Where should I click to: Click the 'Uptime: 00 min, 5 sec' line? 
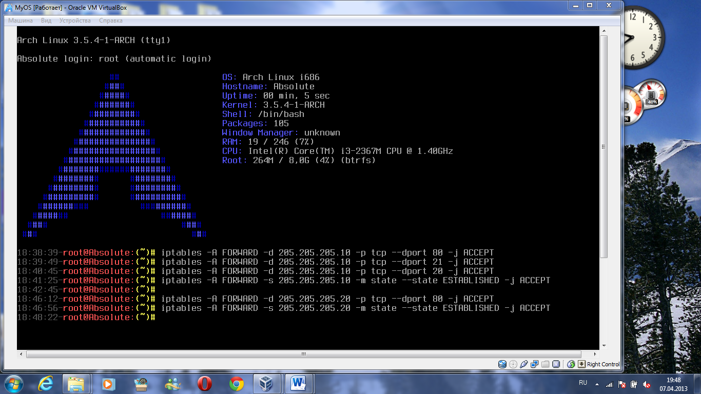[276, 95]
